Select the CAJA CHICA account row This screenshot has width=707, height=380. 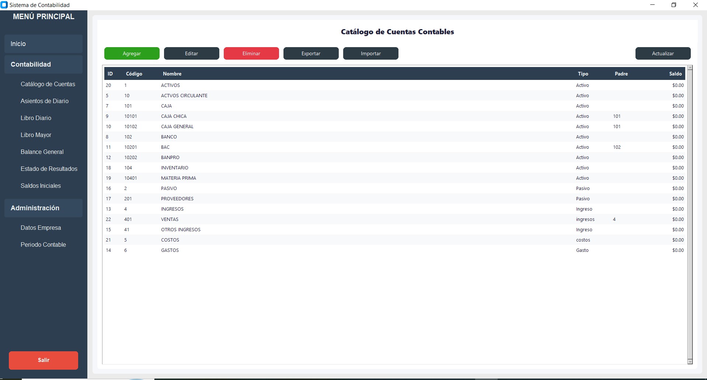coord(174,116)
